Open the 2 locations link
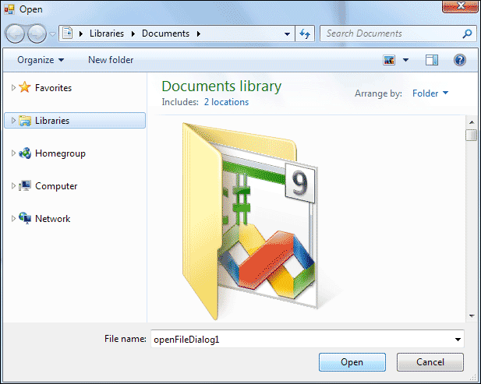The height and width of the screenshot is (384, 481). click(226, 102)
